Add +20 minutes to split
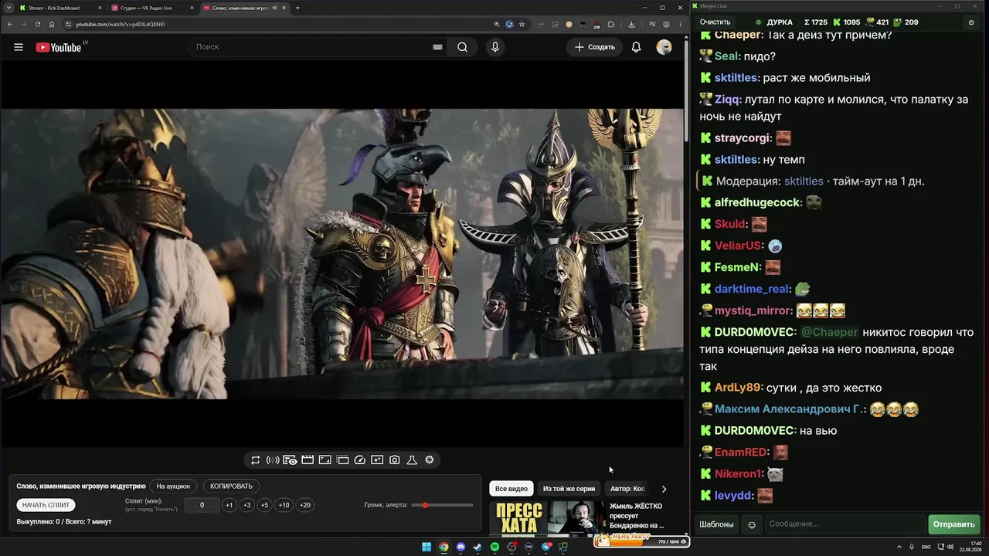The height and width of the screenshot is (556, 989). click(305, 505)
